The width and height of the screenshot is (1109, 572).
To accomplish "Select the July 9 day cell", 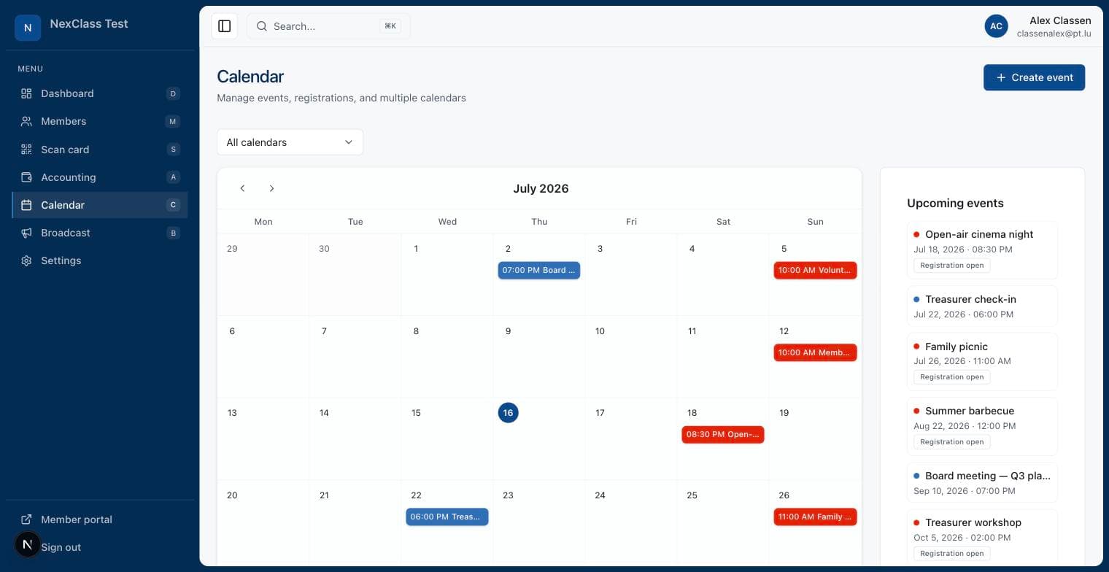I will [539, 357].
